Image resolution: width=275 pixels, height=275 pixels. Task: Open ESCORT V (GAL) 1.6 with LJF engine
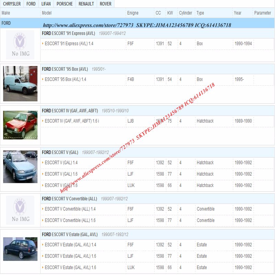(x=61, y=174)
